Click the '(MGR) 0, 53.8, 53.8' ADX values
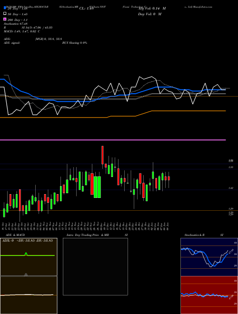Image resolution: width=238 pixels, height=314 pixels. [48, 39]
